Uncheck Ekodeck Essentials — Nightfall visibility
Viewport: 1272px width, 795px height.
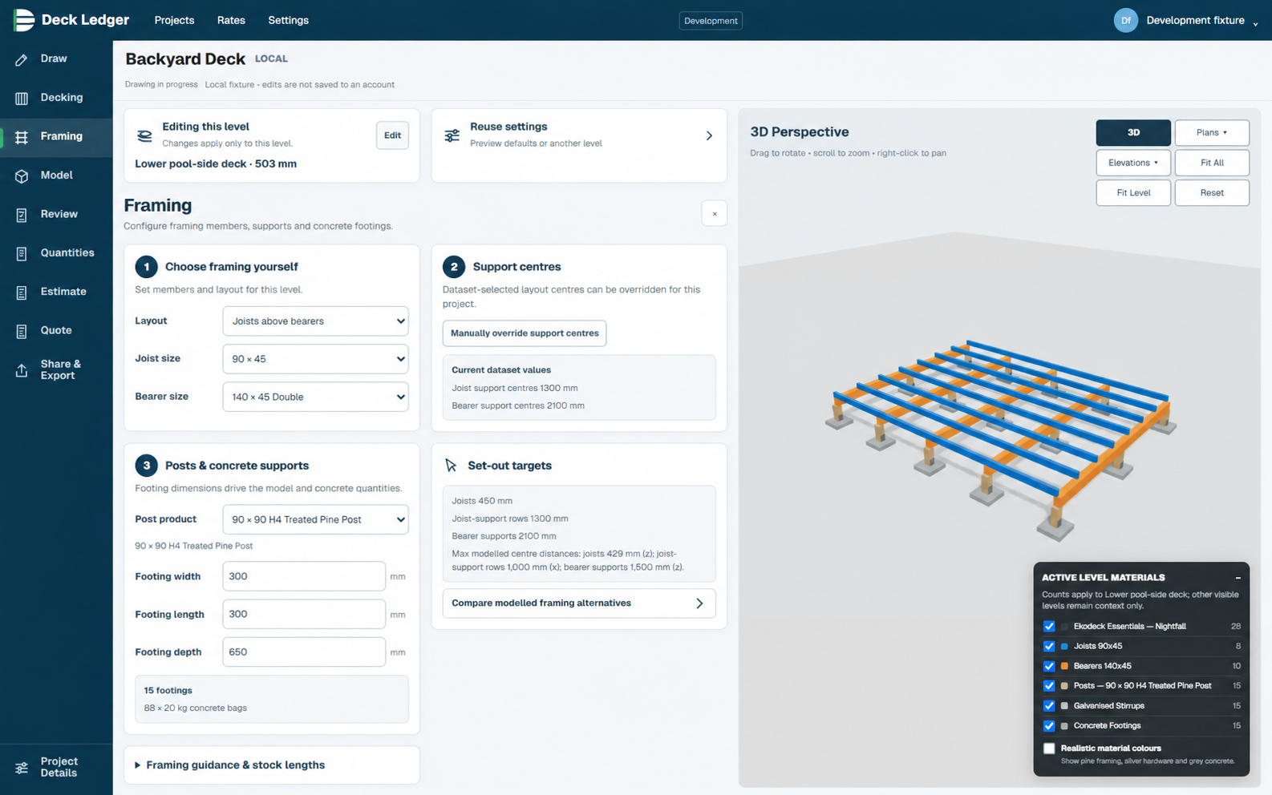click(x=1049, y=627)
